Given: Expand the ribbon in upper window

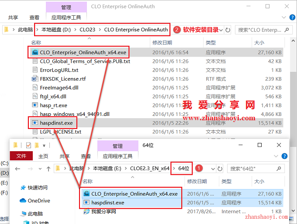Looking at the screenshot, I should (284, 17).
